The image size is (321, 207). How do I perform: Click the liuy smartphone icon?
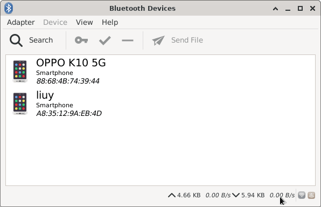[20, 103]
